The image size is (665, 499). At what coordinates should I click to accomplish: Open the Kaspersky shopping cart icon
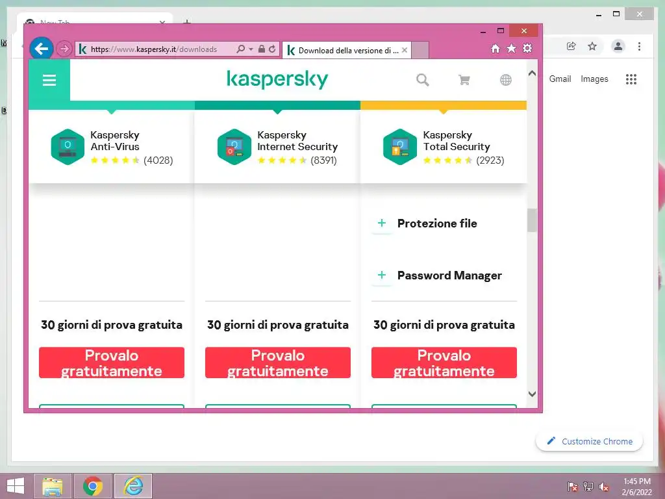(x=464, y=80)
